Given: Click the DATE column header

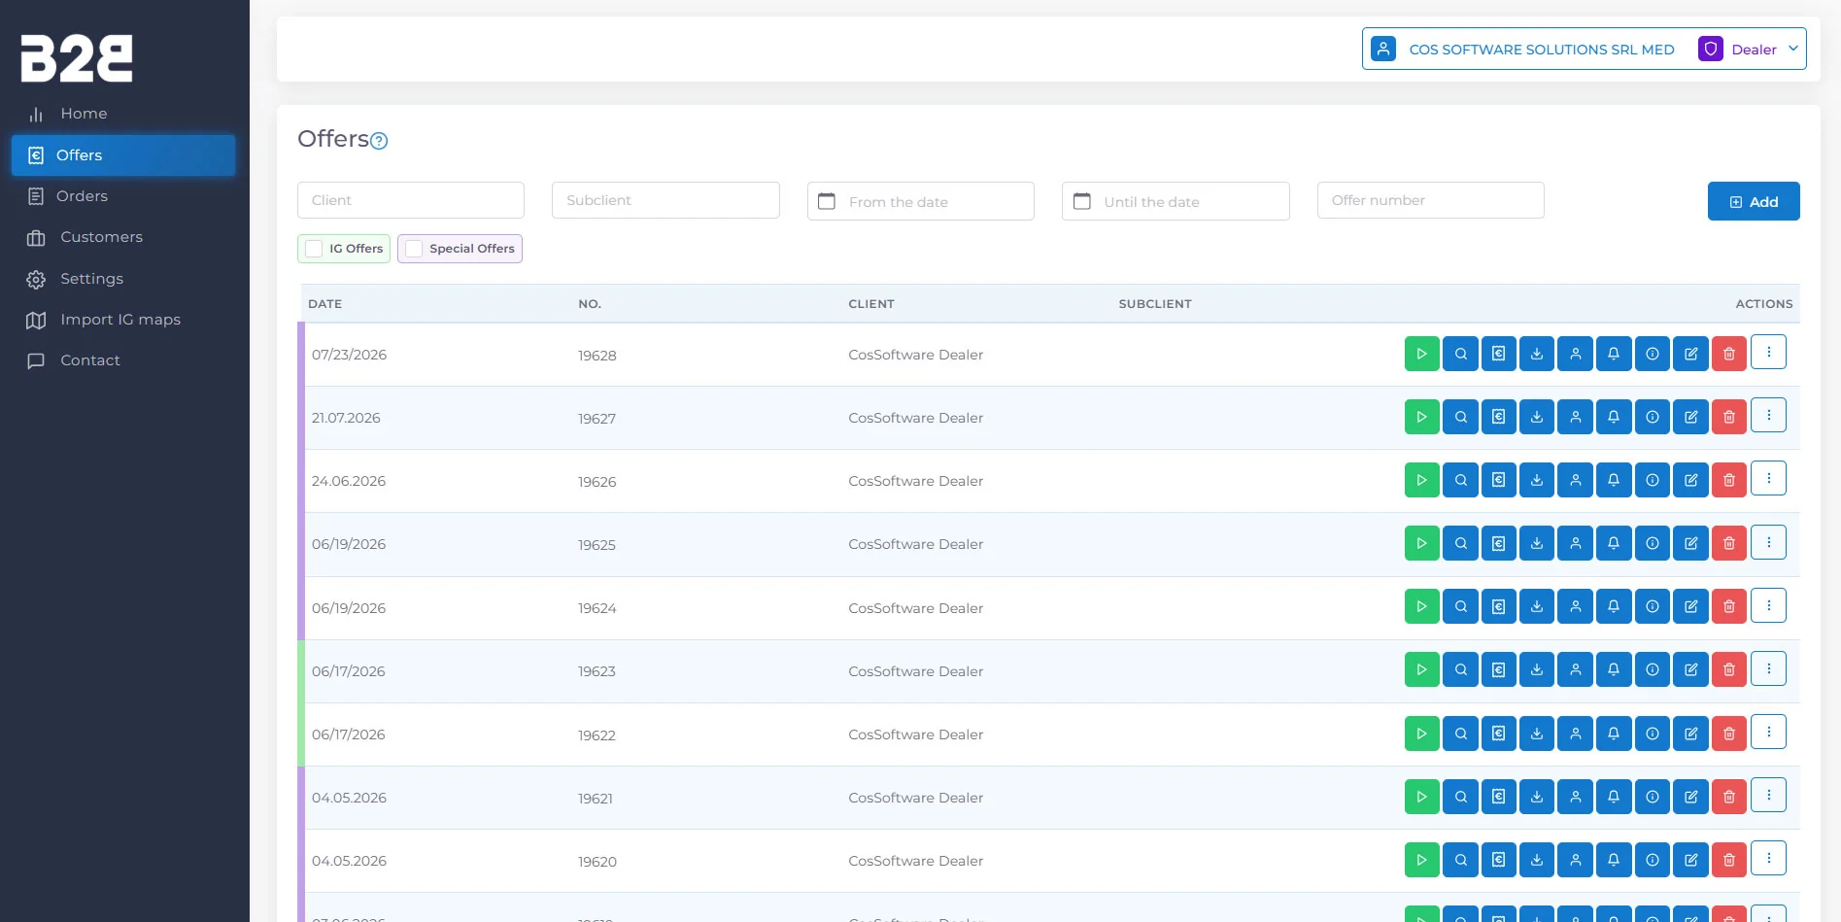Looking at the screenshot, I should pos(325,304).
